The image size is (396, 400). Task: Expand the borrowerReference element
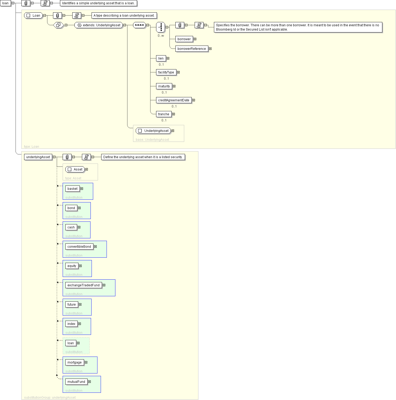tap(210, 49)
